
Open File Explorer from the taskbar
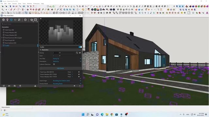click(x=107, y=114)
